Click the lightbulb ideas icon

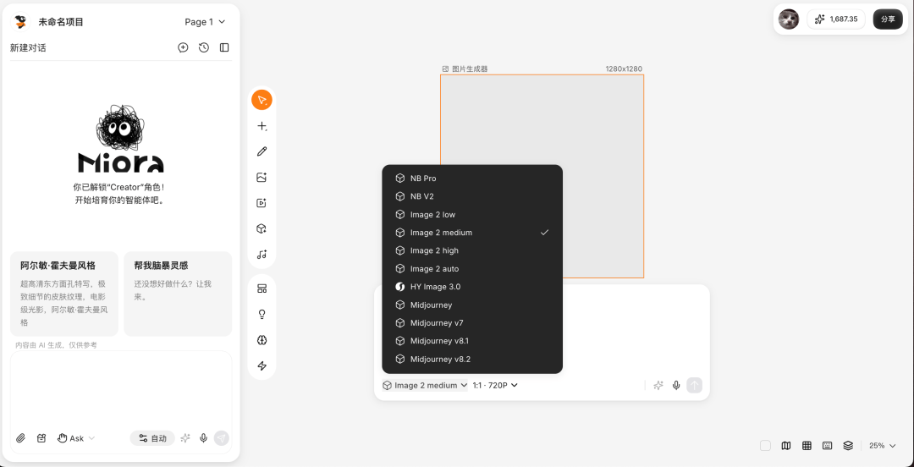click(x=262, y=314)
